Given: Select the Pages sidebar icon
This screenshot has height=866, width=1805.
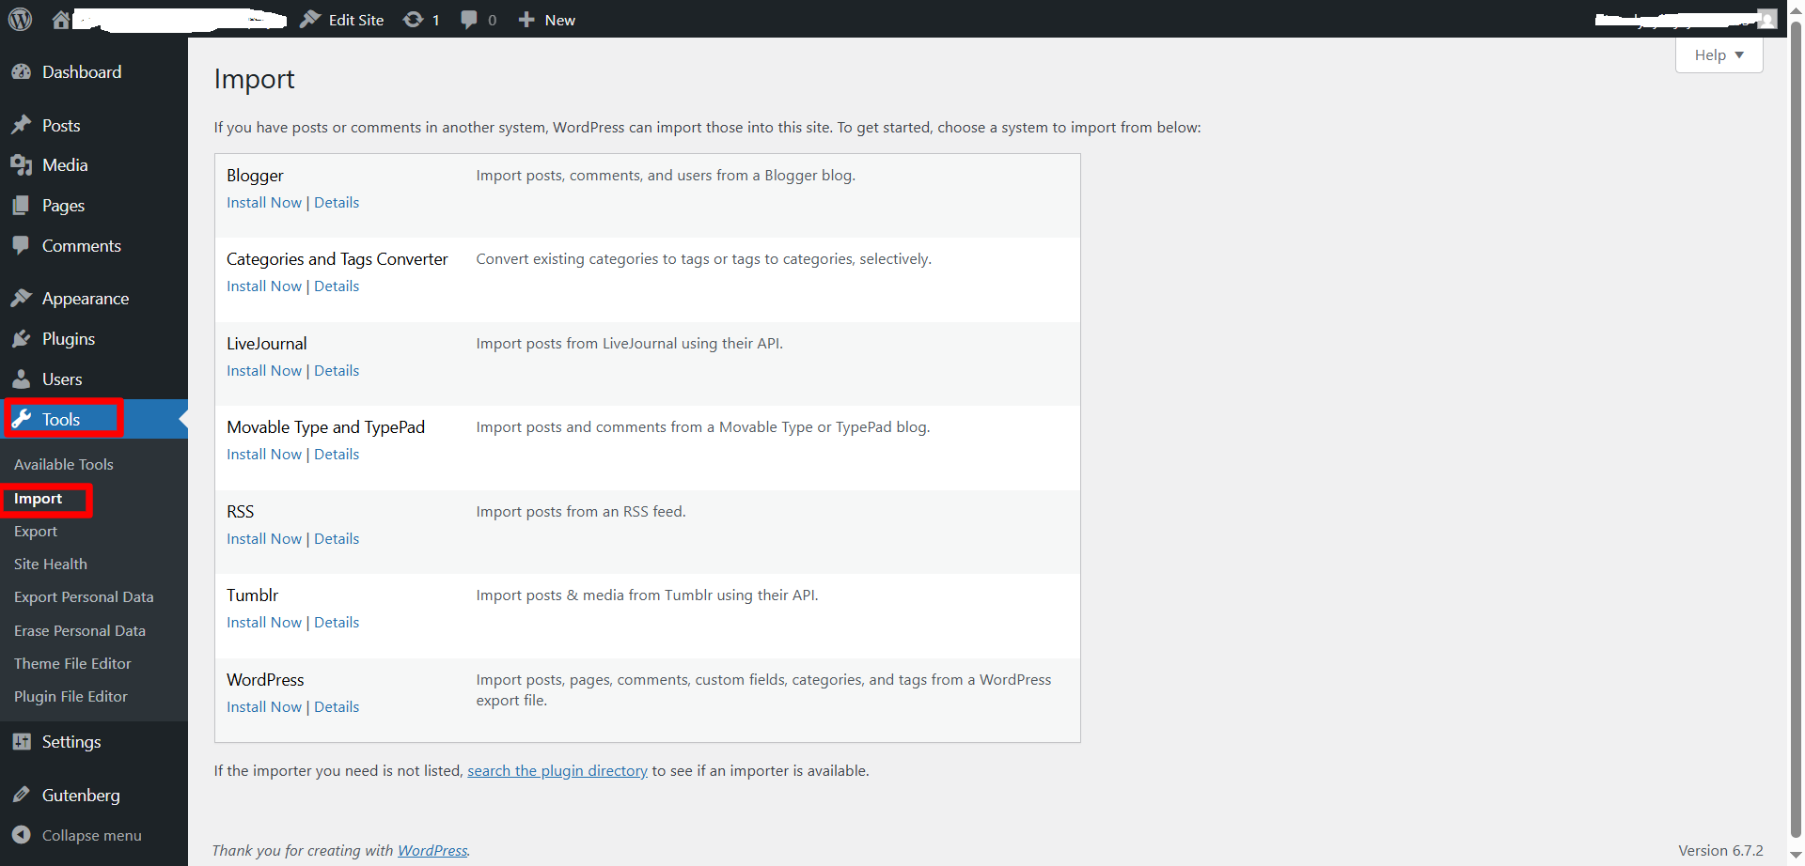Looking at the screenshot, I should point(23,205).
